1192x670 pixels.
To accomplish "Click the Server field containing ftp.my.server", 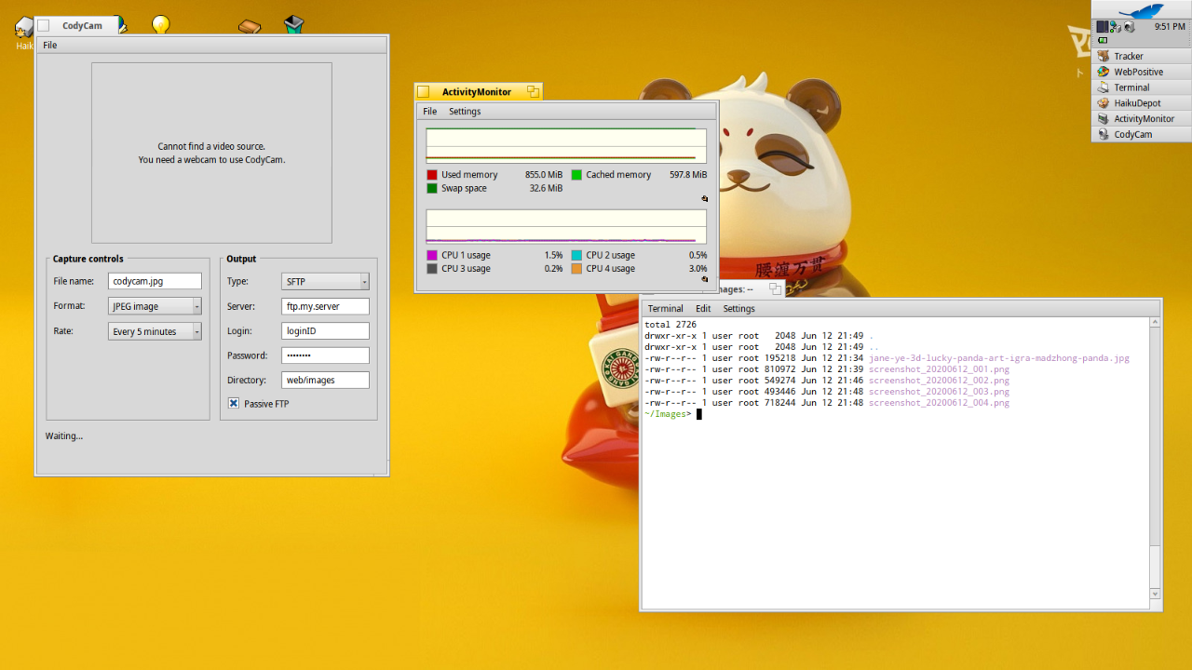I will [x=325, y=306].
